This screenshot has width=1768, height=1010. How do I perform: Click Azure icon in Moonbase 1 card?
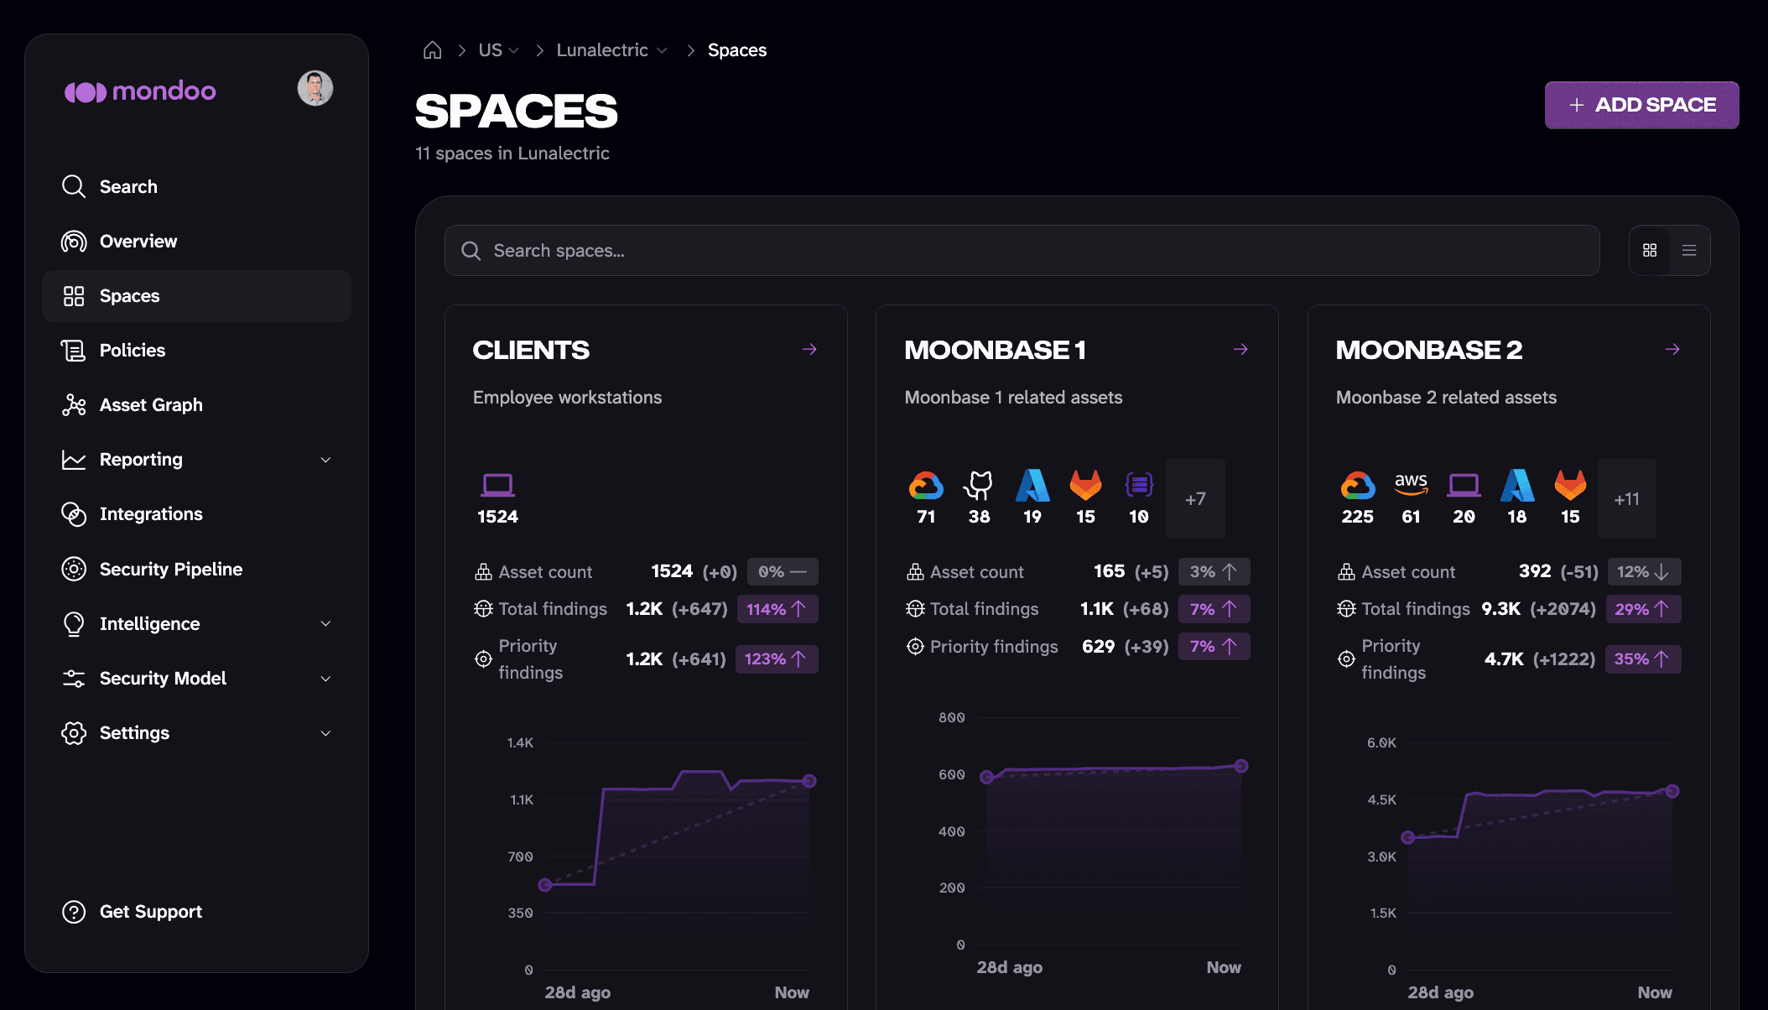[1032, 485]
